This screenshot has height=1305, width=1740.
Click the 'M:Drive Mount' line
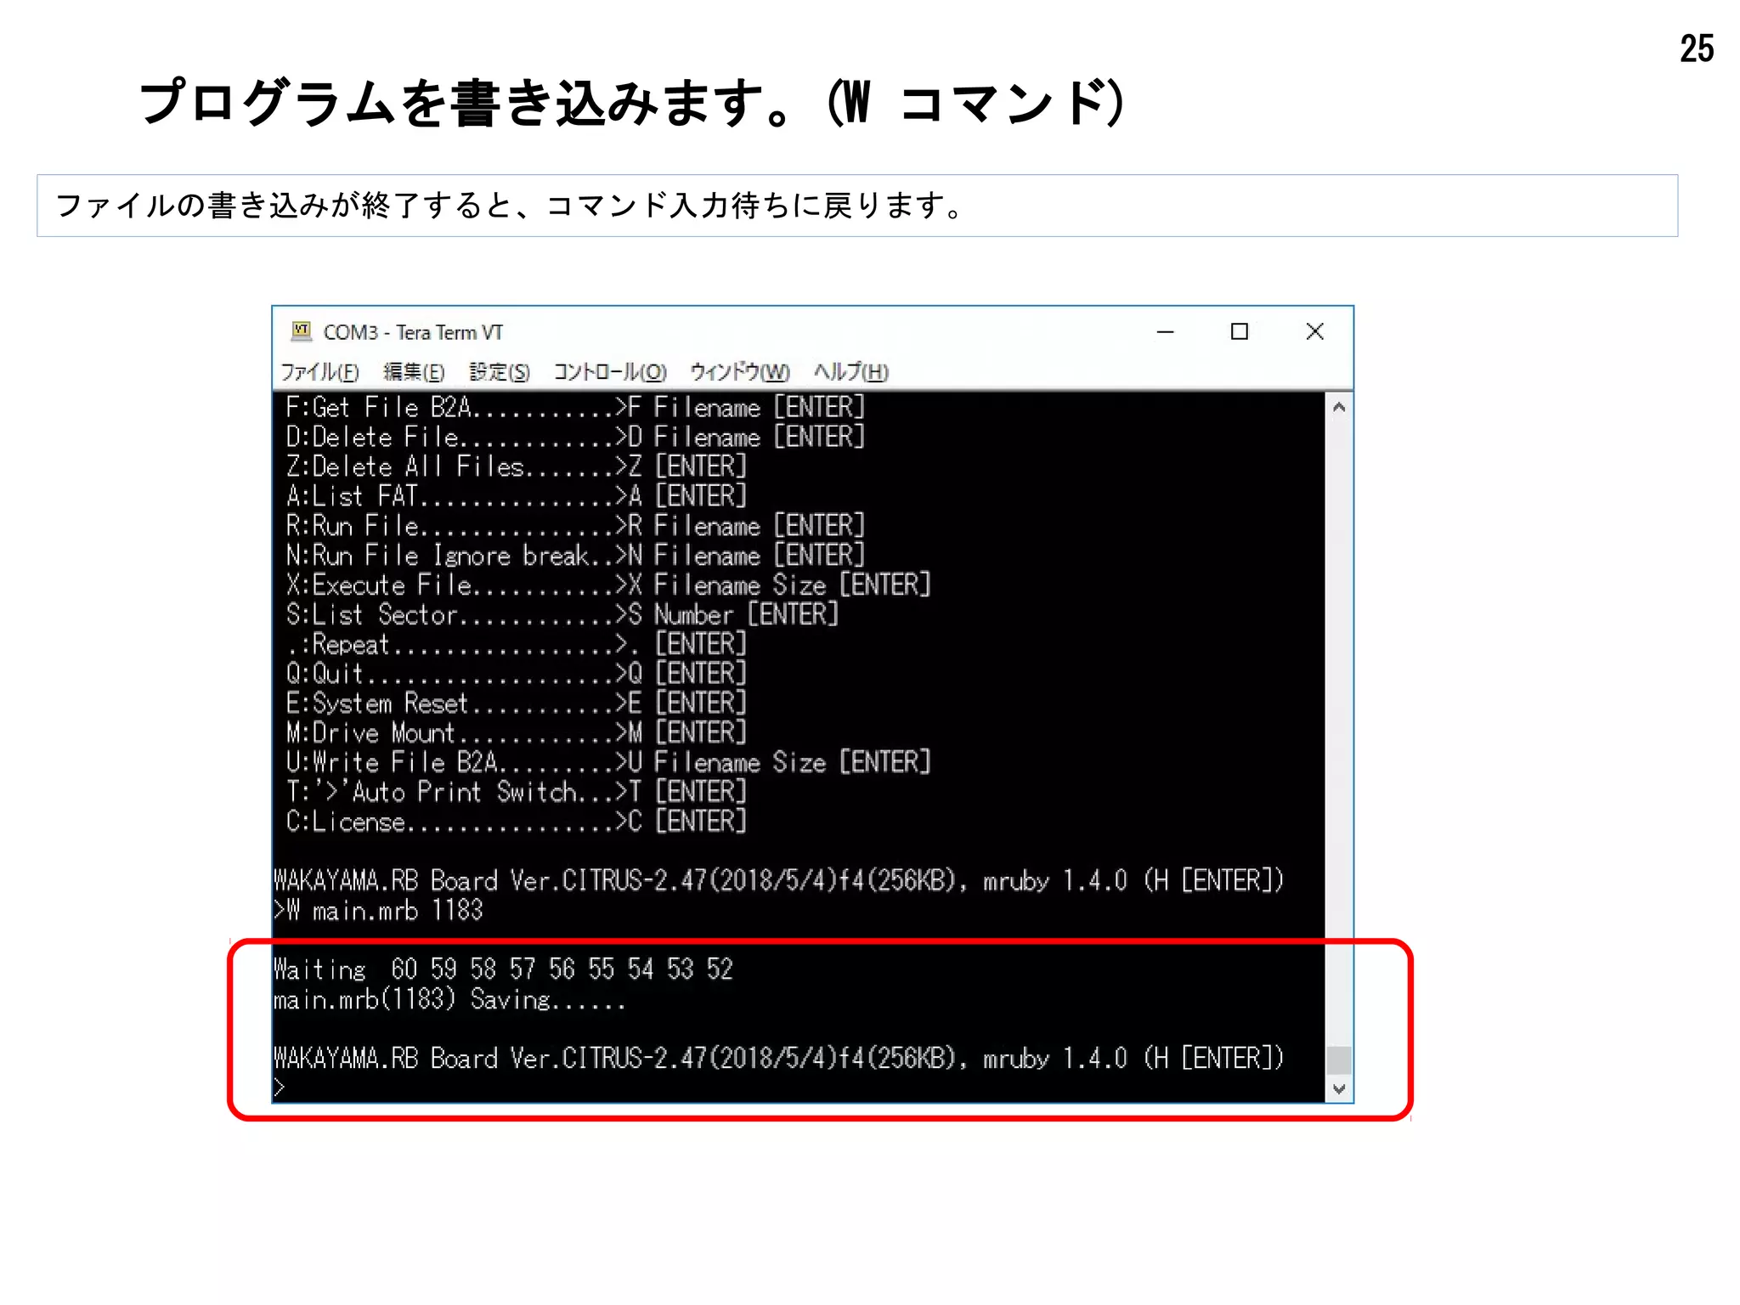pyautogui.click(x=516, y=732)
